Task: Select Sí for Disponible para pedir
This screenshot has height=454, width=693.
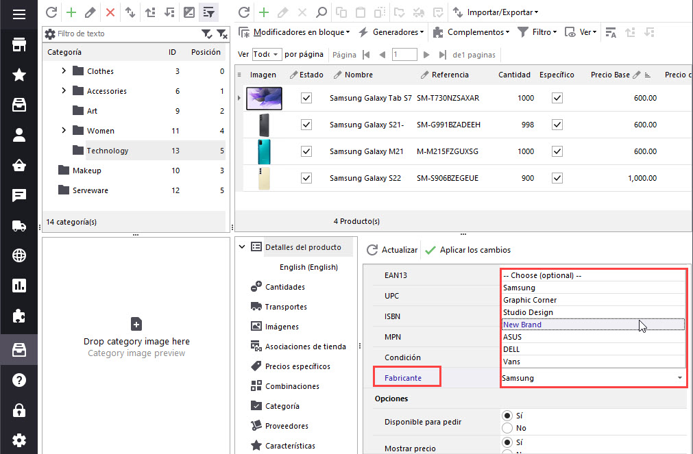Action: point(507,416)
